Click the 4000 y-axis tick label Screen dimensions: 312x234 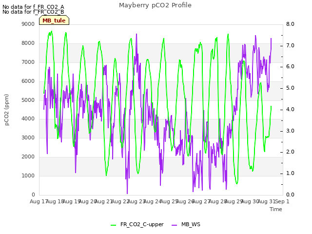(x=28, y=119)
